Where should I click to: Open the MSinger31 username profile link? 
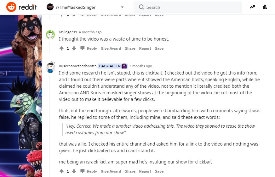(x=68, y=32)
